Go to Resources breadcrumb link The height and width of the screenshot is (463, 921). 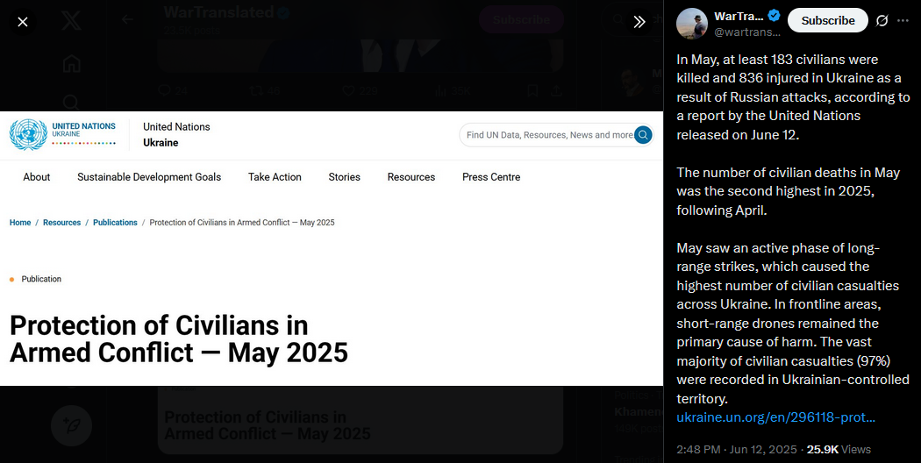click(61, 223)
